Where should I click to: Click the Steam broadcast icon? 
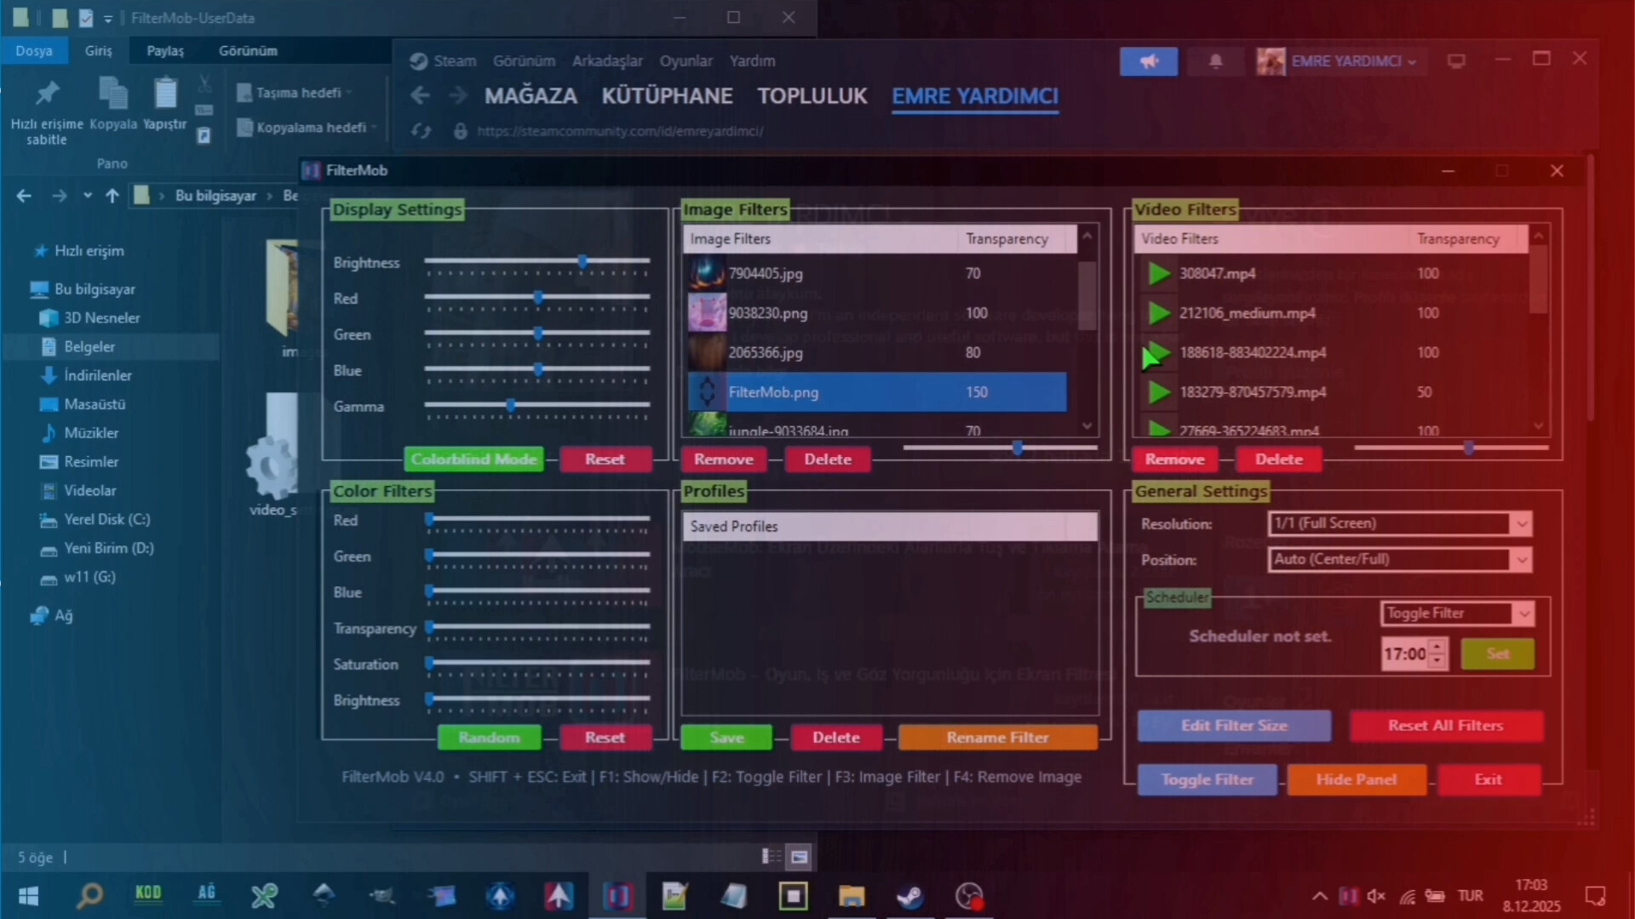tap(1149, 60)
